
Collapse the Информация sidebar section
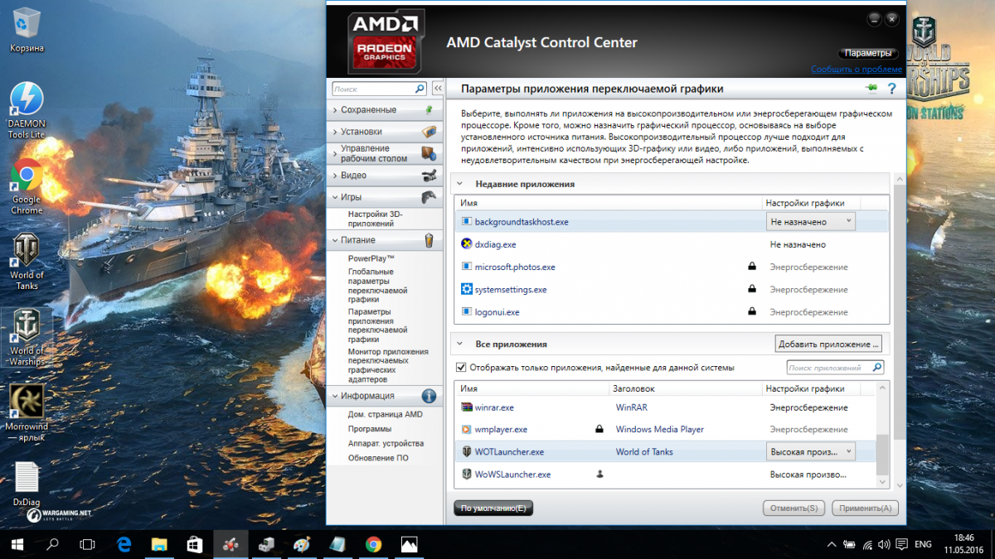(385, 396)
